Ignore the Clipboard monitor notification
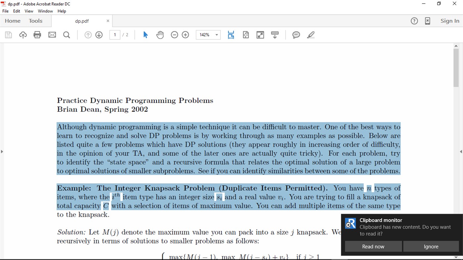 click(431, 246)
